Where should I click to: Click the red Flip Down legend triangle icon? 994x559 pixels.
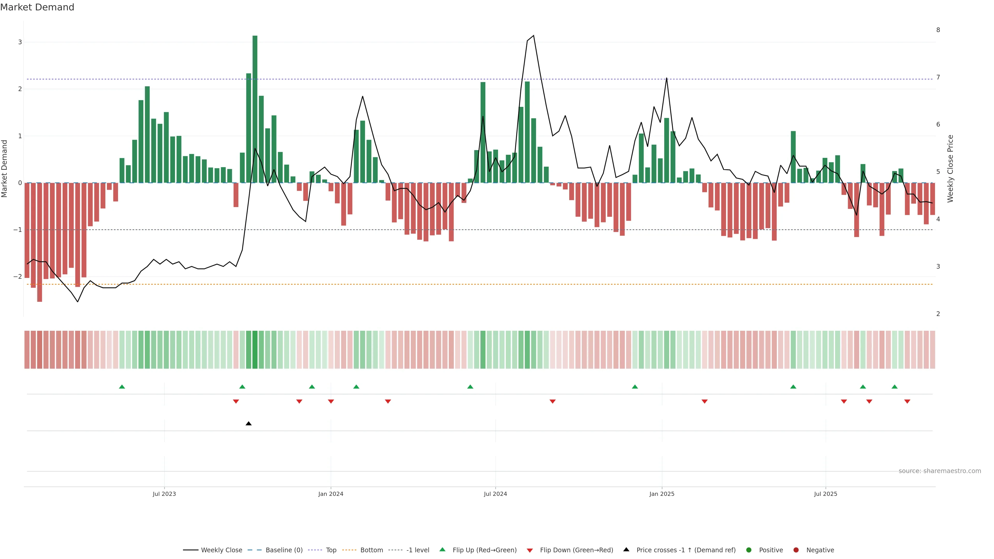point(530,550)
